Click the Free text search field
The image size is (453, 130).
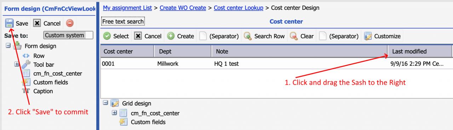pyautogui.click(x=123, y=21)
